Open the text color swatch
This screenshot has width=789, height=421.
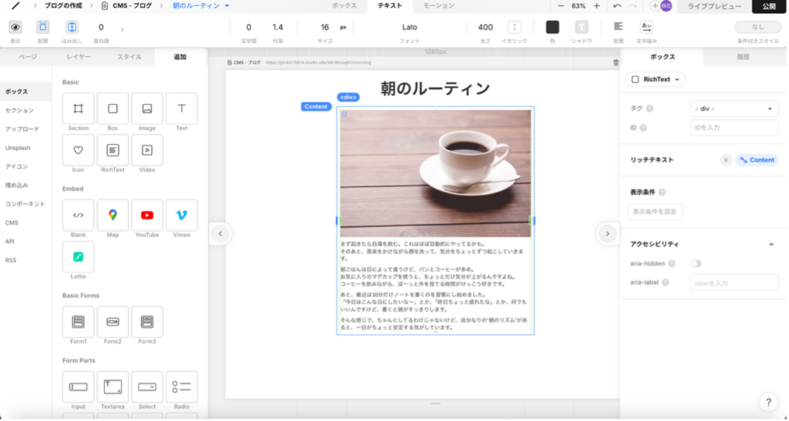tap(552, 27)
